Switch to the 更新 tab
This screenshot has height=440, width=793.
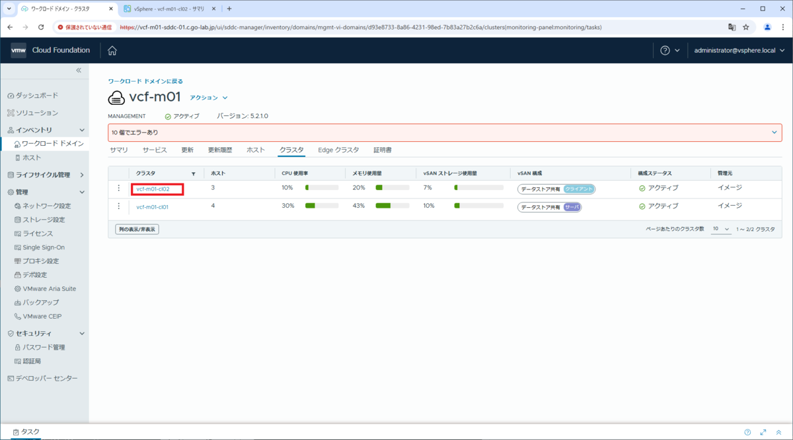point(188,150)
